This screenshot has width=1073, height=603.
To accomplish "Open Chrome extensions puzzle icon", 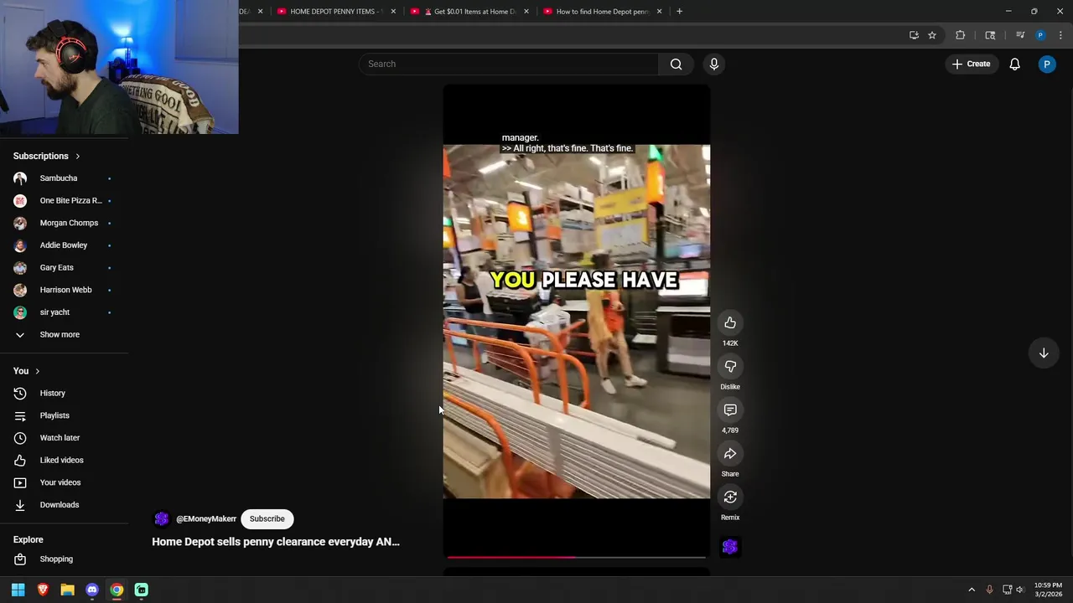I will 960,35.
